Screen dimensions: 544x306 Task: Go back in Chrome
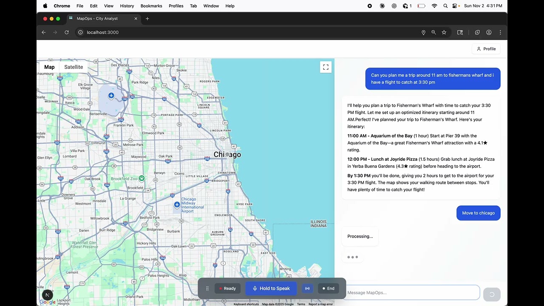(43, 32)
